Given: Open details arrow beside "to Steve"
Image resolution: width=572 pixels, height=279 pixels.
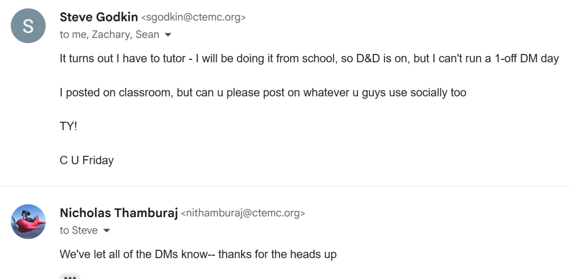Looking at the screenshot, I should tap(106, 230).
